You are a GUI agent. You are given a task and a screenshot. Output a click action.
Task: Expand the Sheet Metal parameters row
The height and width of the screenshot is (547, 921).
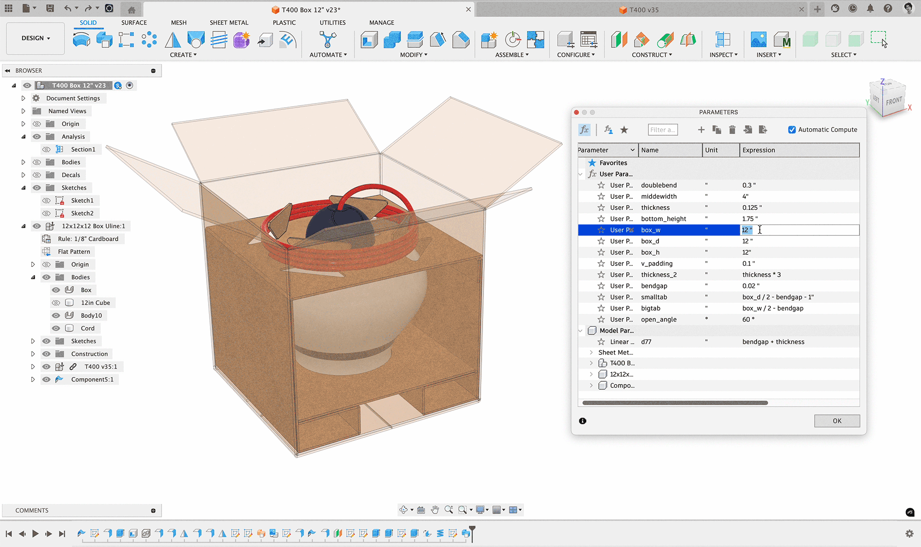591,352
